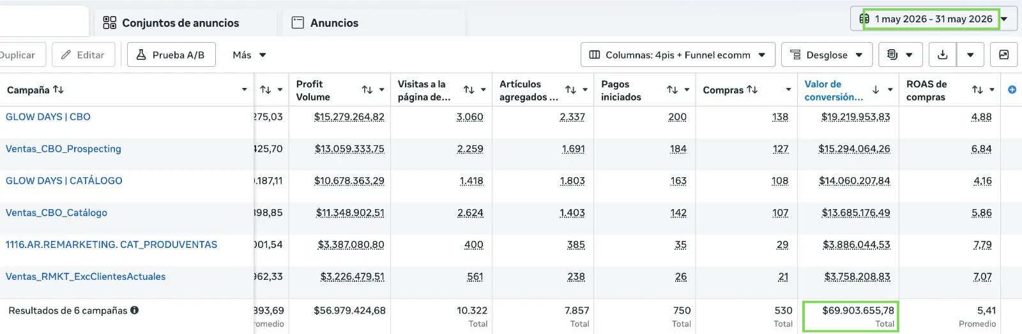This screenshot has height=334, width=1022.
Task: Click the grid icon on Conjuntos de anuncios
Action: point(110,23)
